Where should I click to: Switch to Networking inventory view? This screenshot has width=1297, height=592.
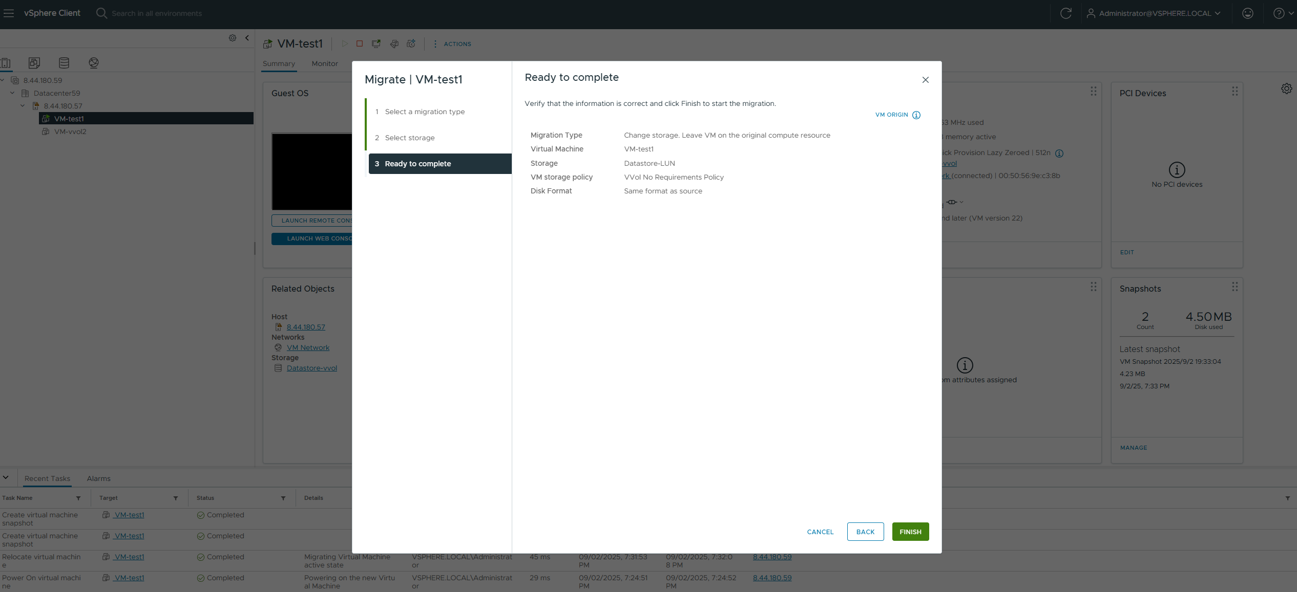click(94, 63)
